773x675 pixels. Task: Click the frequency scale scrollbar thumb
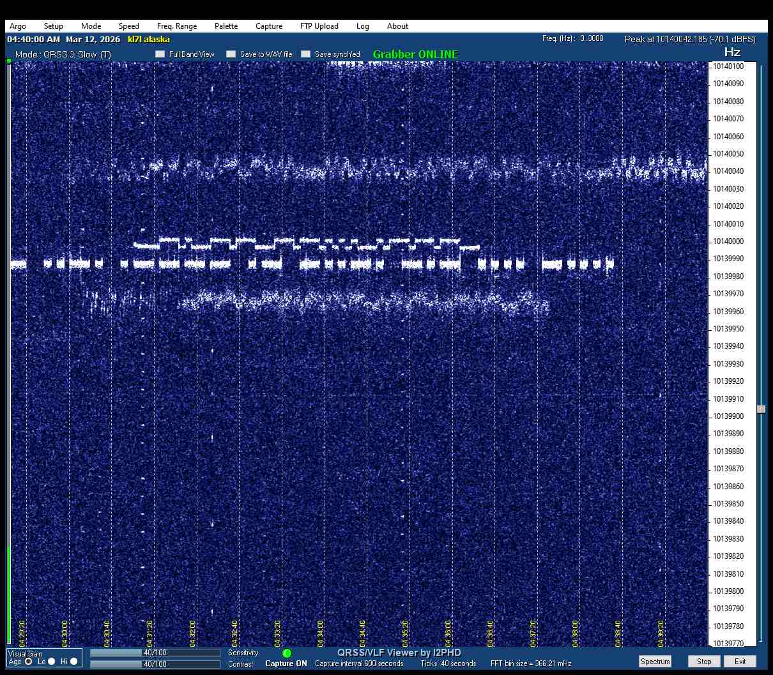[761, 409]
